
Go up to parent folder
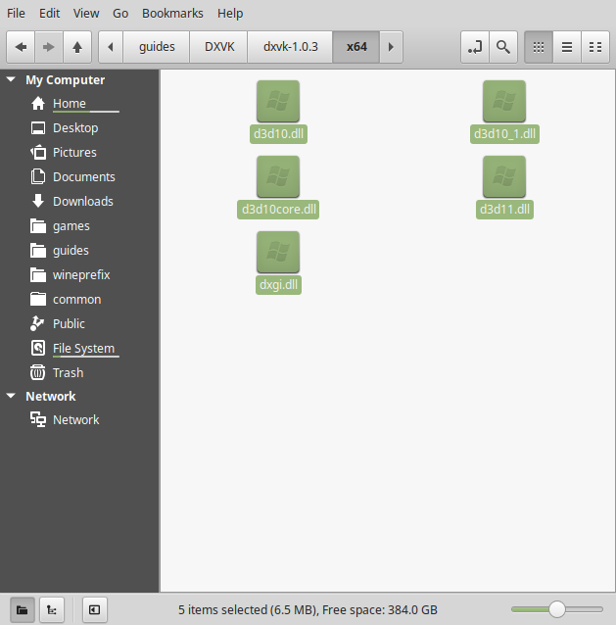(x=77, y=47)
